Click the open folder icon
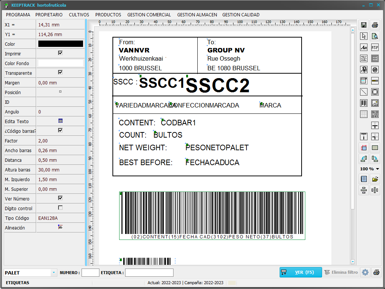385x289 pixels. click(x=375, y=179)
